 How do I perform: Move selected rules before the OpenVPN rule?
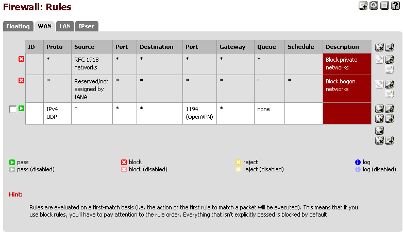coord(380,109)
